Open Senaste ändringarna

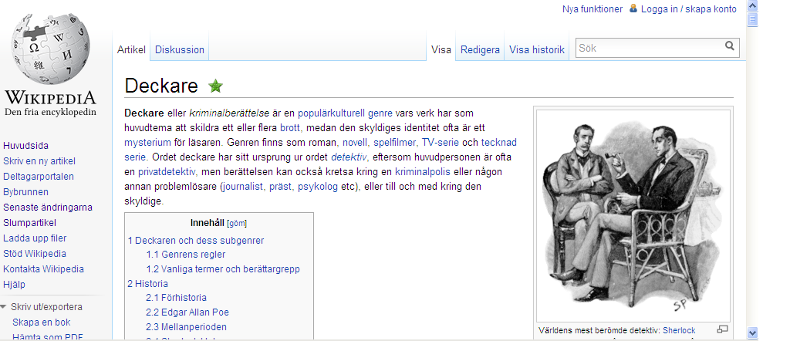click(x=48, y=207)
